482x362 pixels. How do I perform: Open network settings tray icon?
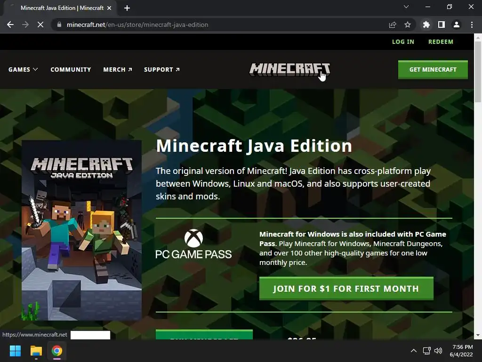pyautogui.click(x=426, y=351)
